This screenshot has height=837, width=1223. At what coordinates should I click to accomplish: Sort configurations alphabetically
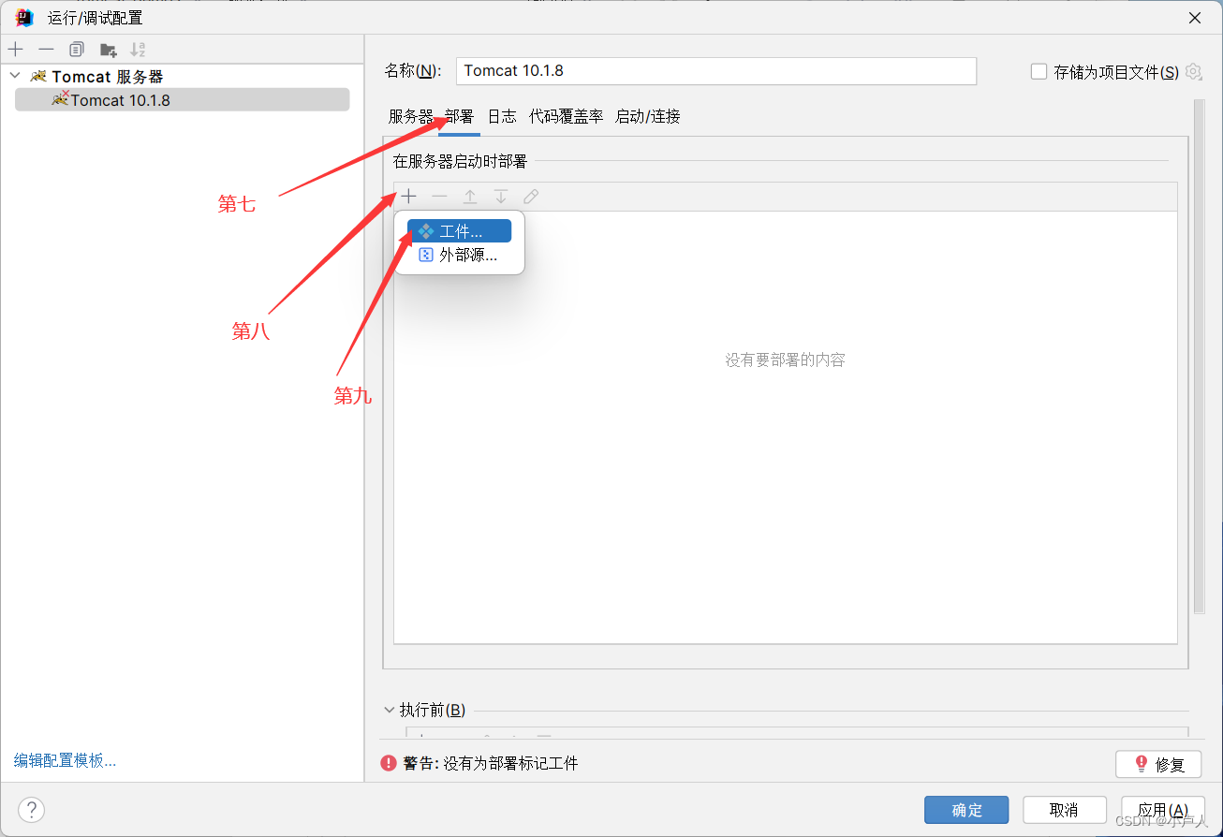pyautogui.click(x=138, y=49)
